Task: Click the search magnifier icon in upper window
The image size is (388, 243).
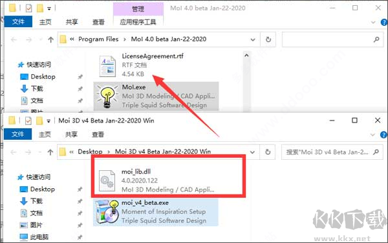Action: pyautogui.click(x=376, y=39)
